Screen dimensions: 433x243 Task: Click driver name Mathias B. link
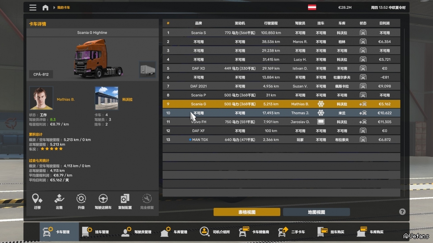pos(66,99)
